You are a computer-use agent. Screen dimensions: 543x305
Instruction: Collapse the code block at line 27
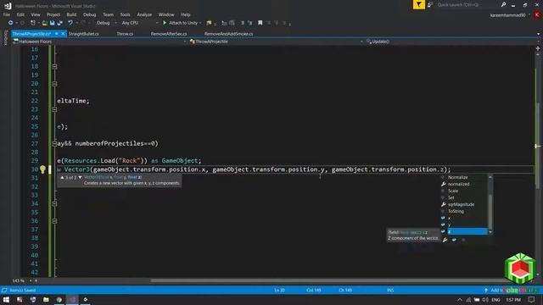coord(54,143)
